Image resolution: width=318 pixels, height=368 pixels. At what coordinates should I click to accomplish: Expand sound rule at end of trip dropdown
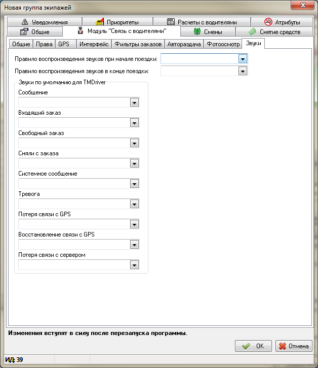243,72
